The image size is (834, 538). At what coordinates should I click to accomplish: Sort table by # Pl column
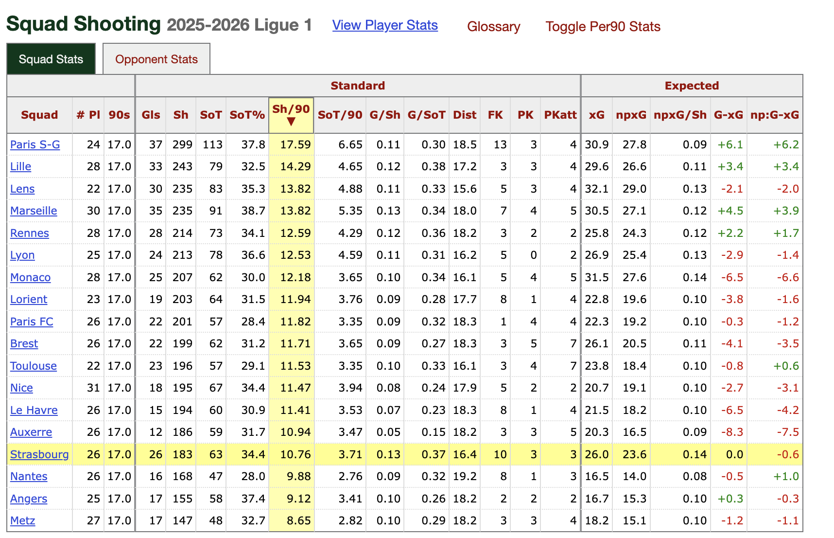[x=88, y=115]
